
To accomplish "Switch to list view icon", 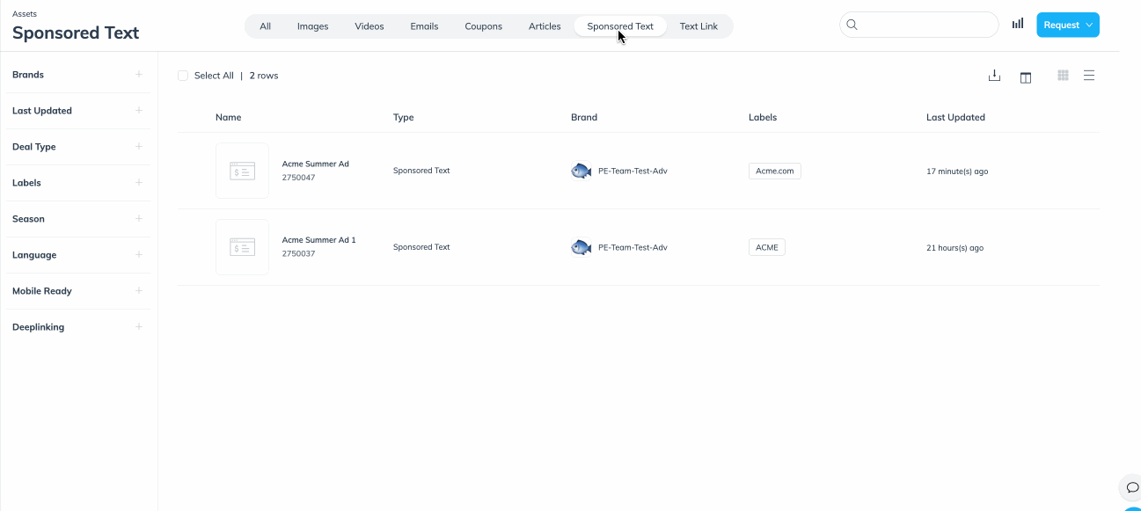I will pos(1089,76).
